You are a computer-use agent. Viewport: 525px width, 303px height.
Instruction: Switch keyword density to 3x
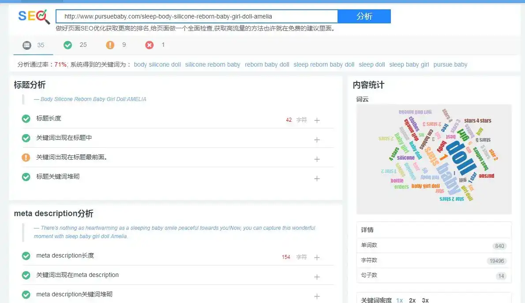425,300
